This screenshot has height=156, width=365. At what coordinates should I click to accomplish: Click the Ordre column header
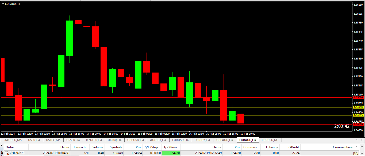(10, 147)
